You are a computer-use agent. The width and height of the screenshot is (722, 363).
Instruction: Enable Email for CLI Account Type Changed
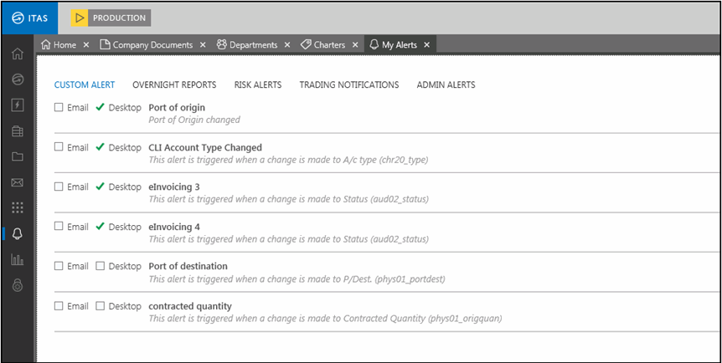click(x=59, y=146)
